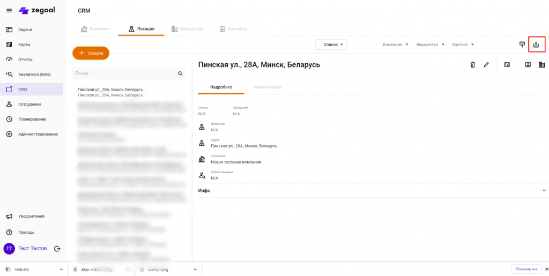Delete the location with the trash icon
This screenshot has width=549, height=276.
click(472, 65)
